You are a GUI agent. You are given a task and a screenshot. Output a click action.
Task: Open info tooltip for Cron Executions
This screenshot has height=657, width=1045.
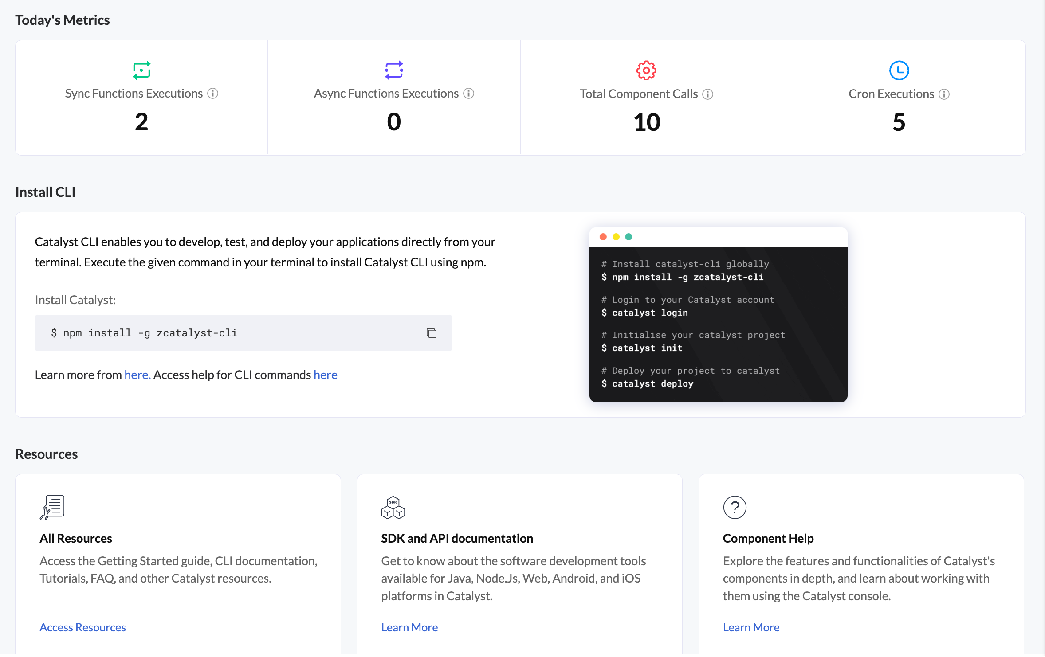(x=944, y=94)
